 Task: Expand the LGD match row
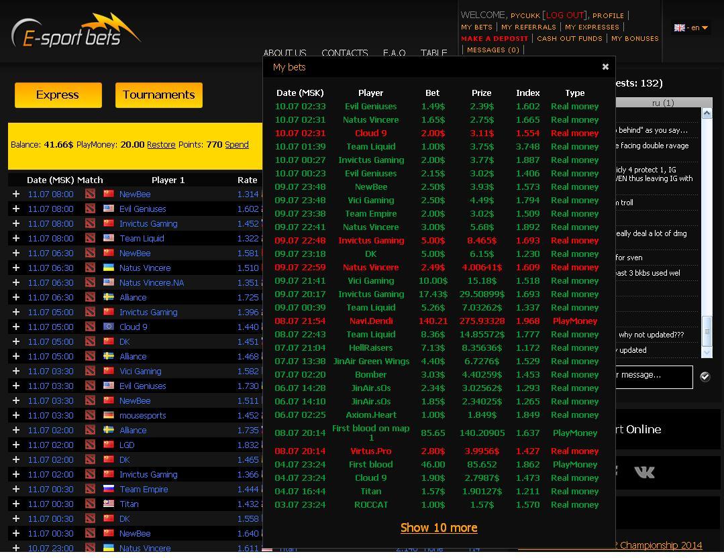16,445
